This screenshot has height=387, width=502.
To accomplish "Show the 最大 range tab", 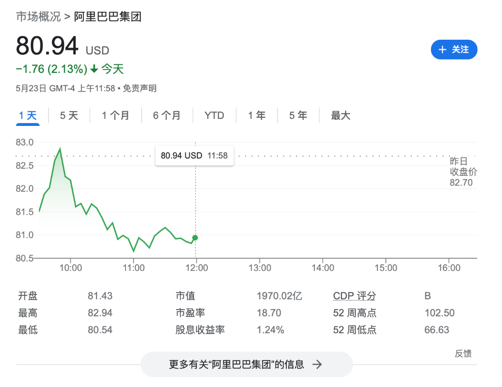I will click(x=341, y=116).
